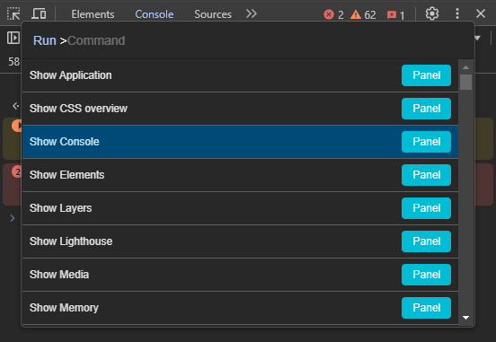Screen dimensions: 496x342
Task: Click the warning triangle count icon
Action: (x=356, y=14)
